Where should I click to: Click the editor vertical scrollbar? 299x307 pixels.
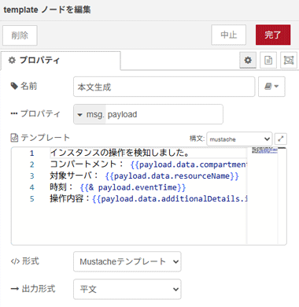point(282,195)
